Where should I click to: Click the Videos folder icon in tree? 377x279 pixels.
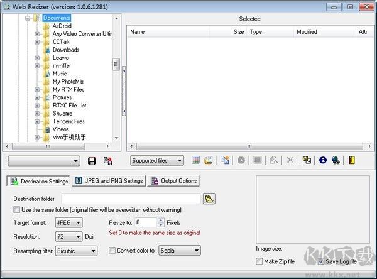[47, 129]
